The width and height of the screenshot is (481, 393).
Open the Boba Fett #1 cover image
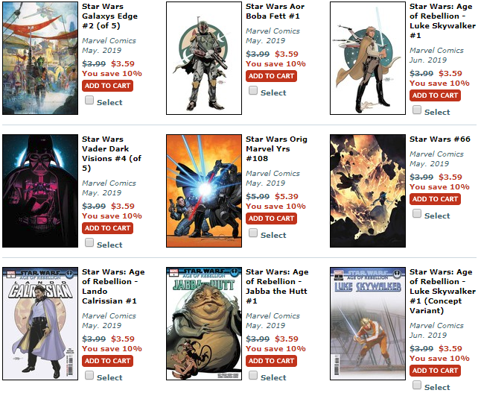coord(204,58)
